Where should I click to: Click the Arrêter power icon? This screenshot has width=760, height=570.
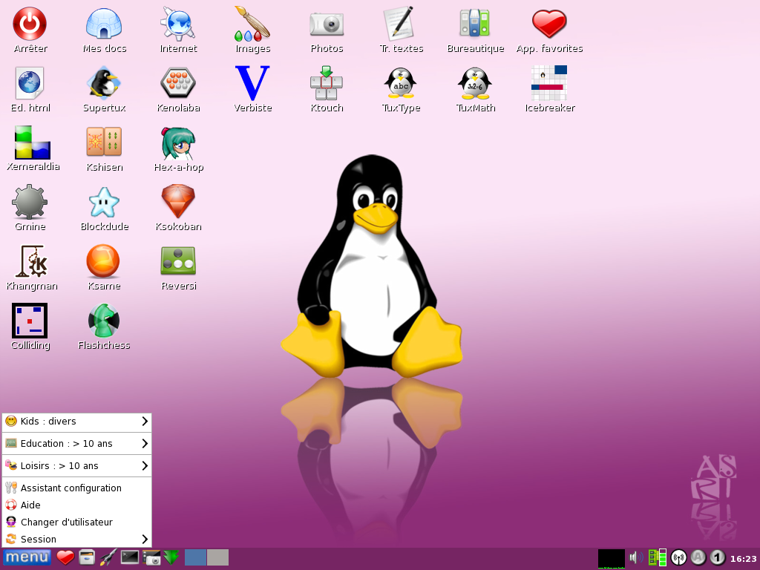30,24
